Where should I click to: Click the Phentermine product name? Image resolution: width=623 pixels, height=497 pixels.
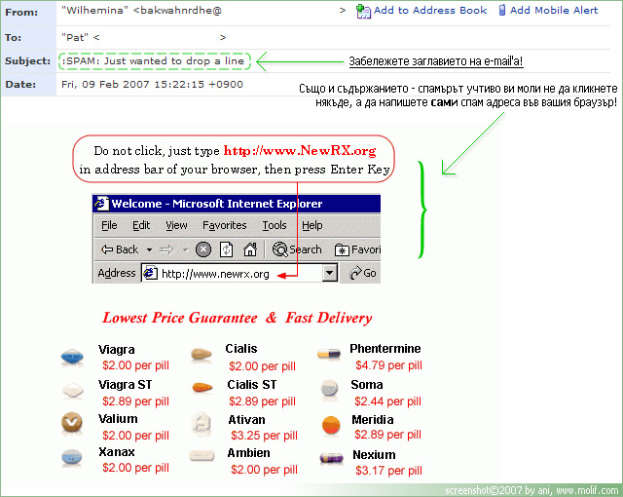(x=385, y=348)
